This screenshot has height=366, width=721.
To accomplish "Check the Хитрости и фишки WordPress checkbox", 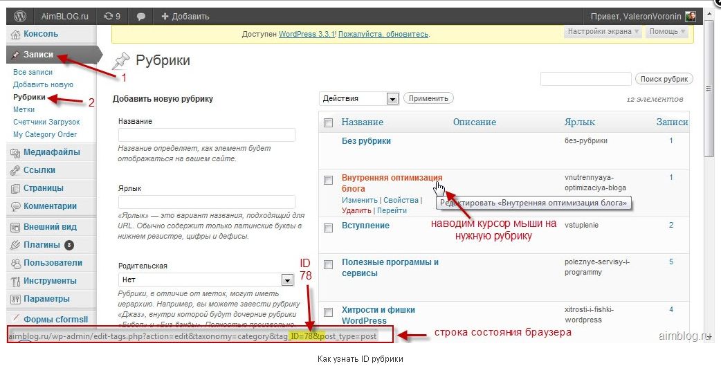I will click(x=328, y=313).
